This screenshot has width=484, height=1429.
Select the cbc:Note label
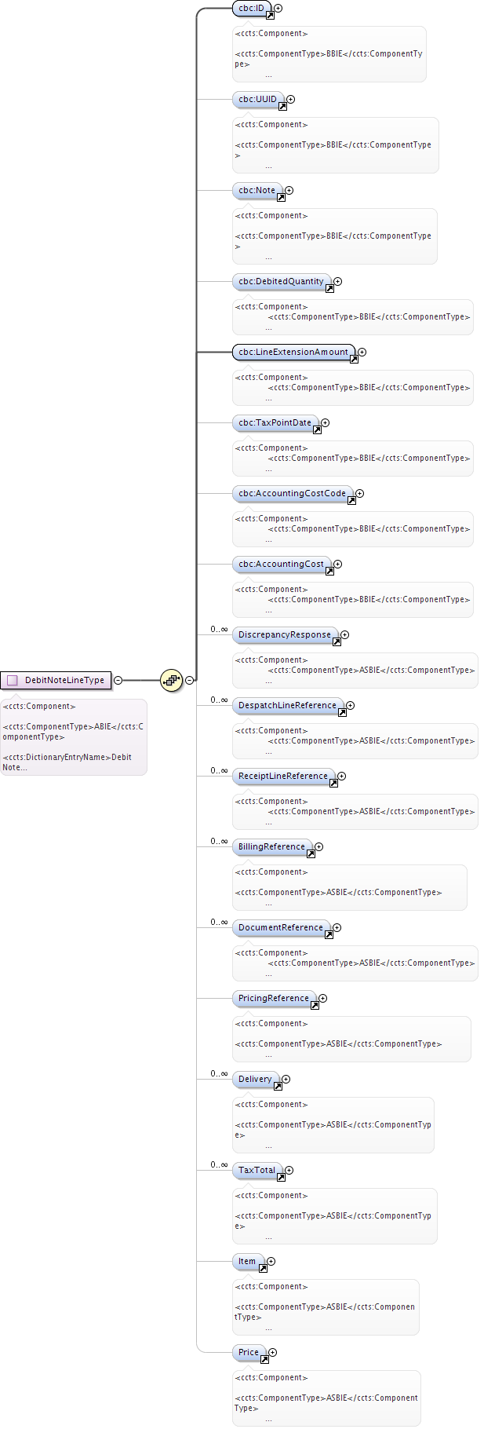click(x=257, y=190)
